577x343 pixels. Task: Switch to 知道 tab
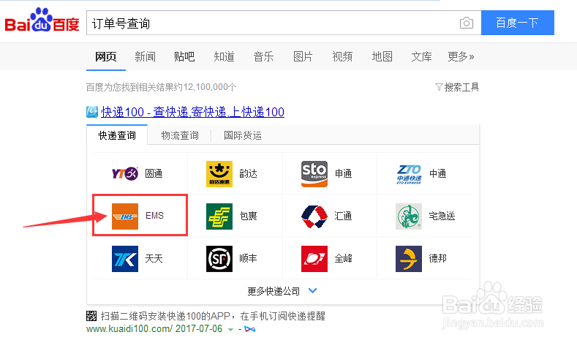pos(224,56)
